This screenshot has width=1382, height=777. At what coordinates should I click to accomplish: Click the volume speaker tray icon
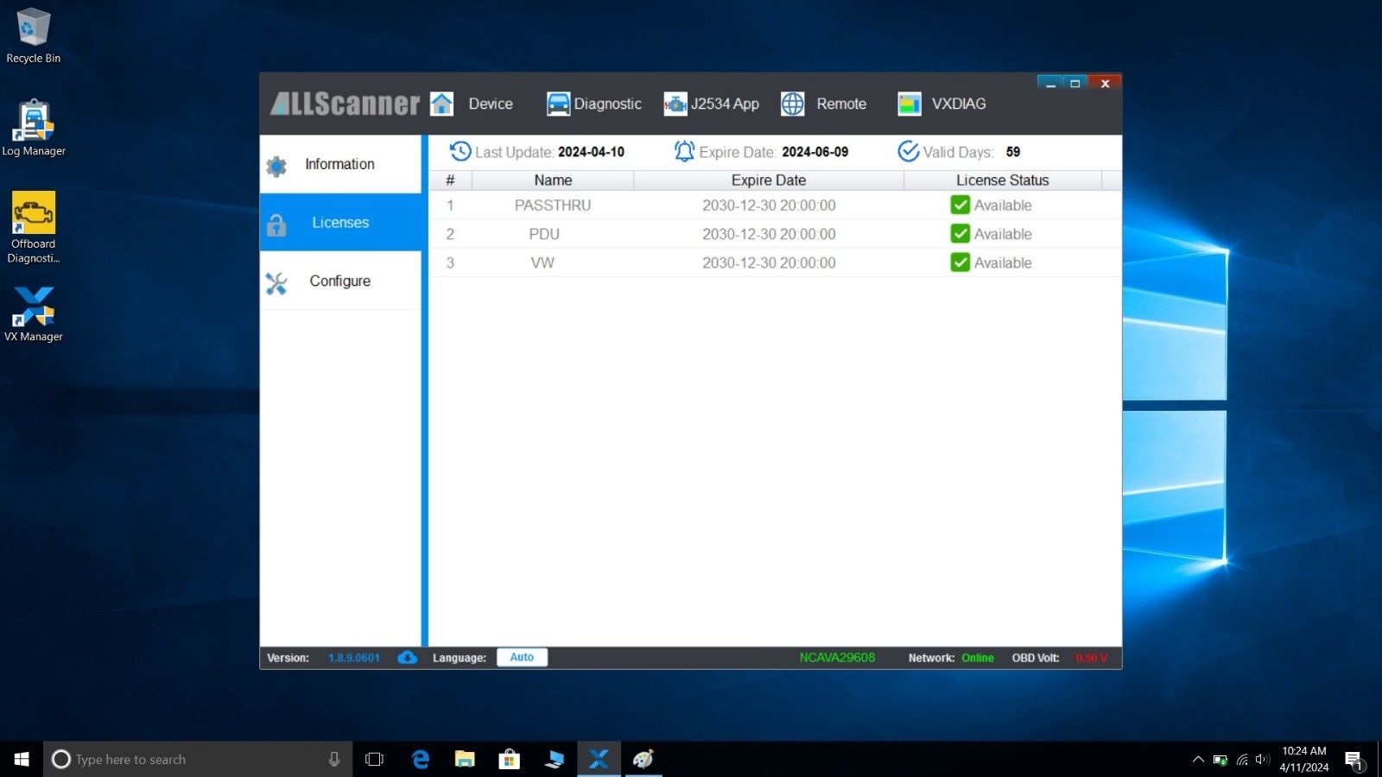click(x=1262, y=759)
